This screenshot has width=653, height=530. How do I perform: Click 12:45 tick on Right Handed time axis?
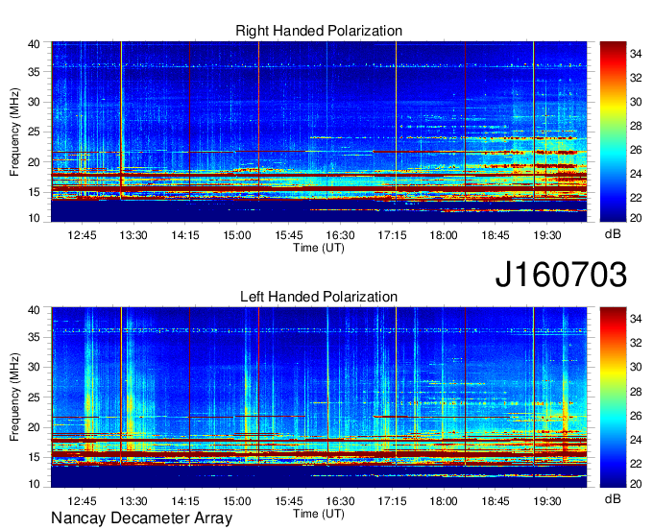click(82, 235)
